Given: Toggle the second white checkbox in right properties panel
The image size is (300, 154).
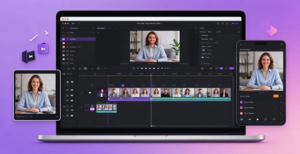Looking at the screenshot, I should (x=203, y=57).
